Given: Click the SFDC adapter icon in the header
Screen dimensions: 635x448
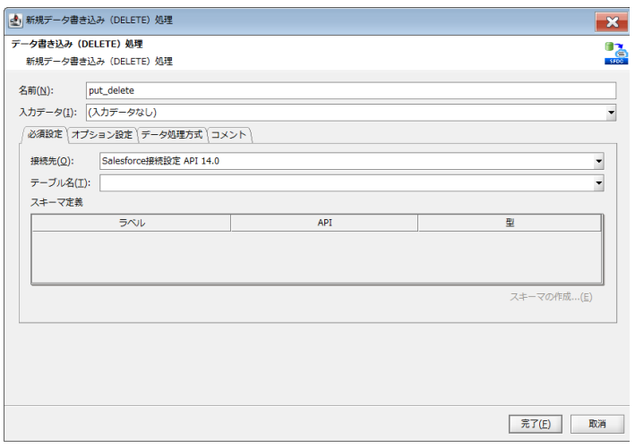Looking at the screenshot, I should click(616, 54).
